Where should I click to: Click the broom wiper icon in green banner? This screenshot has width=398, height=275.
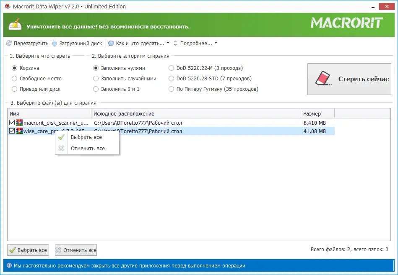[x=15, y=25]
